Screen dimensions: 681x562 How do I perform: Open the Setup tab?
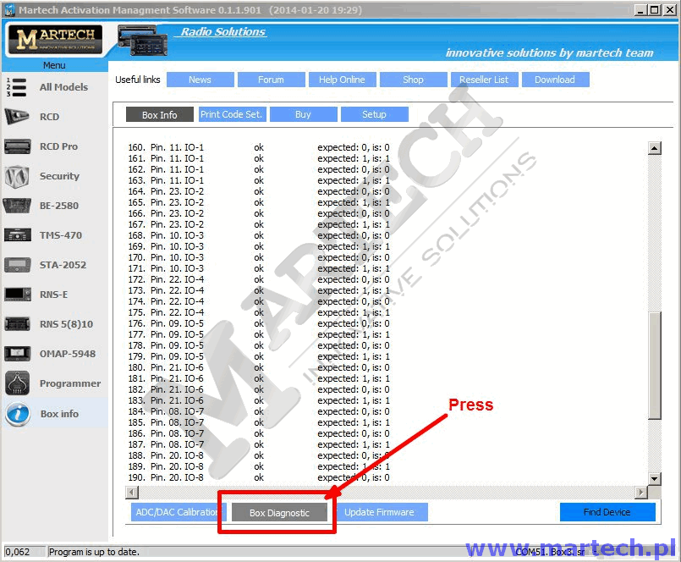tap(375, 114)
